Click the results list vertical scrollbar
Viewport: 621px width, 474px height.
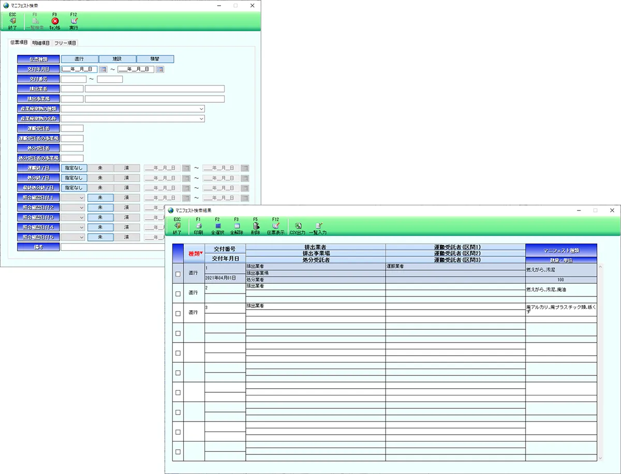pos(600,362)
